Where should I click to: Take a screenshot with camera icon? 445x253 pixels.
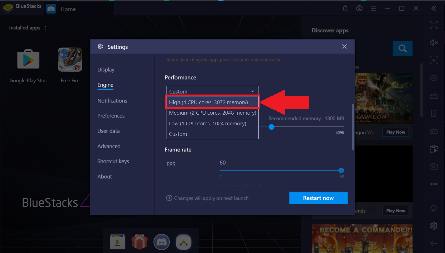[434, 166]
